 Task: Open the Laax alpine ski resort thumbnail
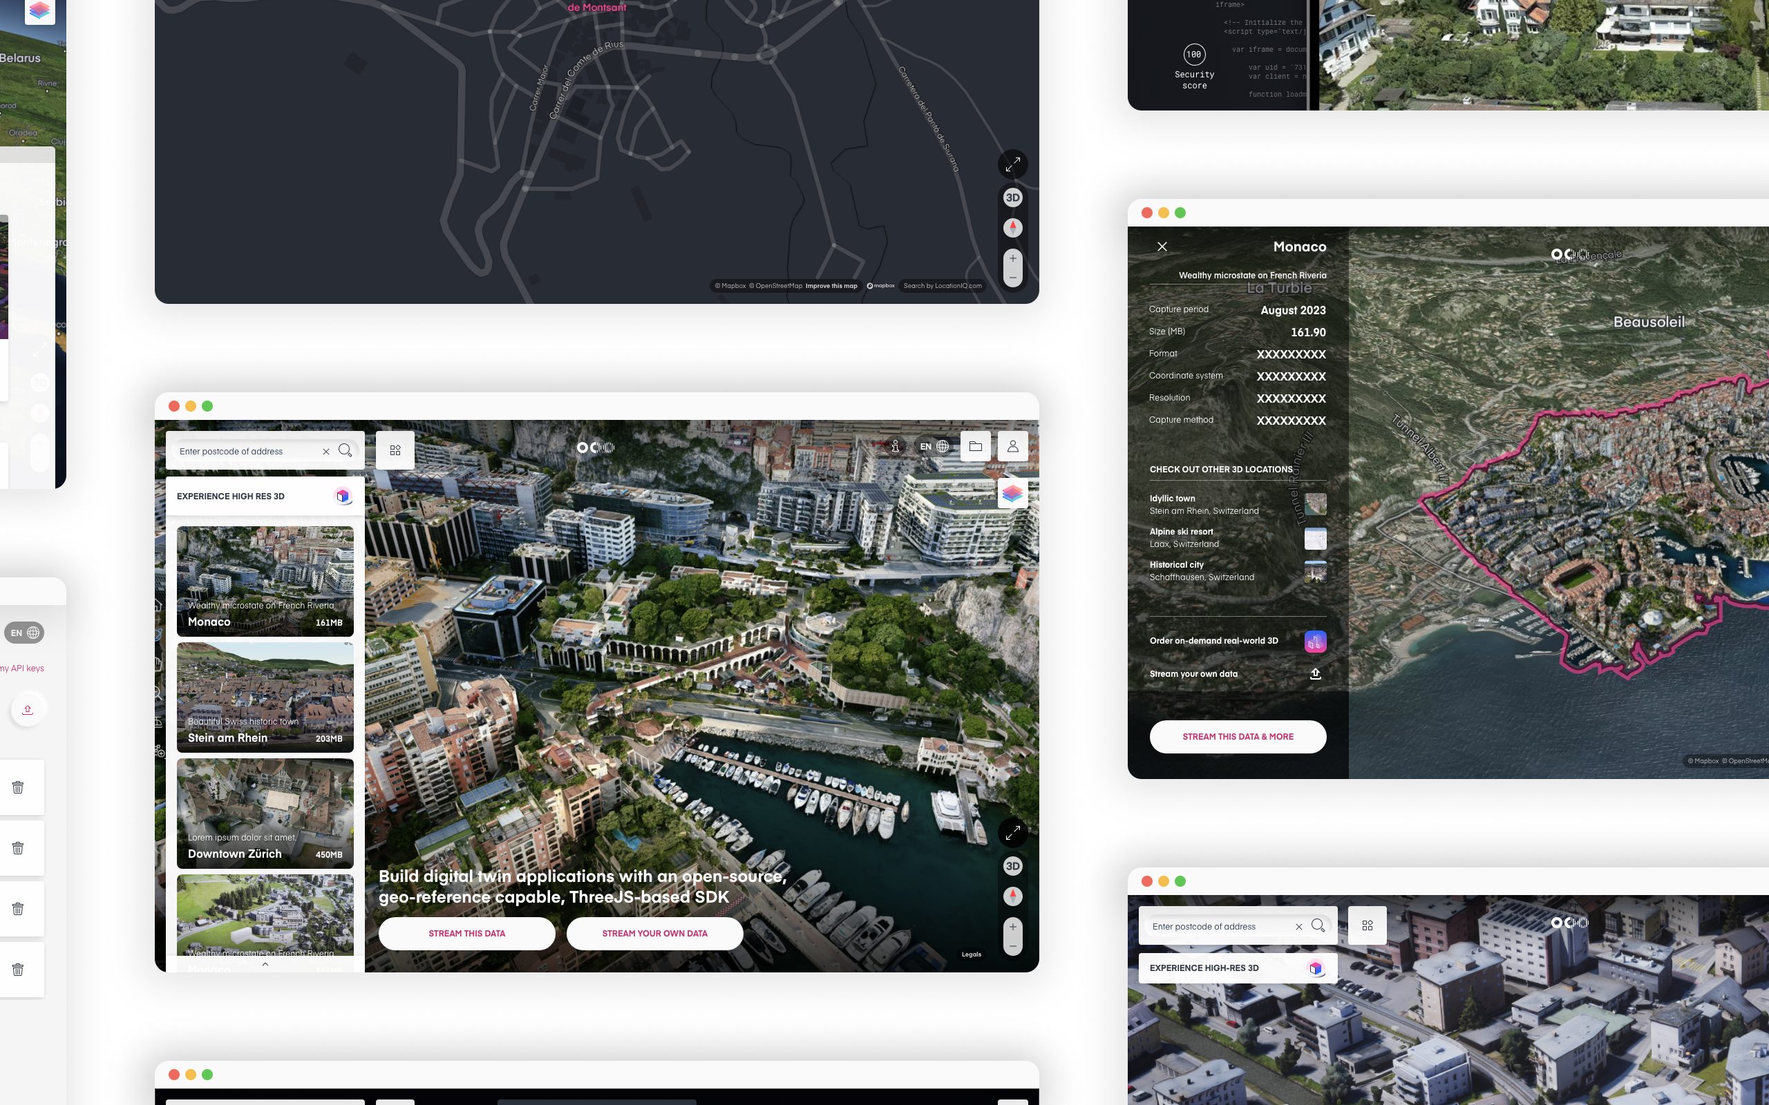coord(1315,539)
